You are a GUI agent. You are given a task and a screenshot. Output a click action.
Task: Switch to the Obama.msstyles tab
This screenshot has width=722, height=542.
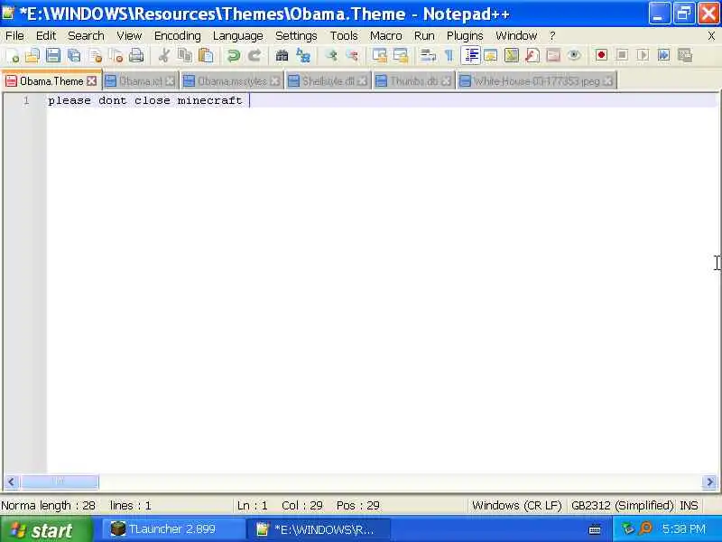pyautogui.click(x=232, y=81)
